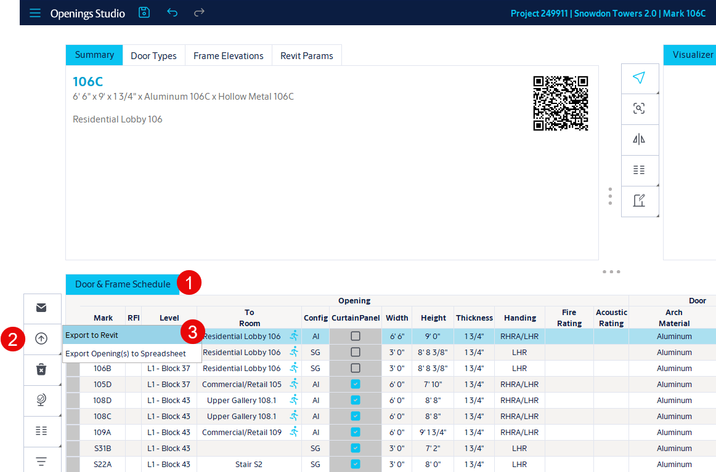The image size is (716, 472).
Task: Redo the last undone action
Action: [x=199, y=12]
